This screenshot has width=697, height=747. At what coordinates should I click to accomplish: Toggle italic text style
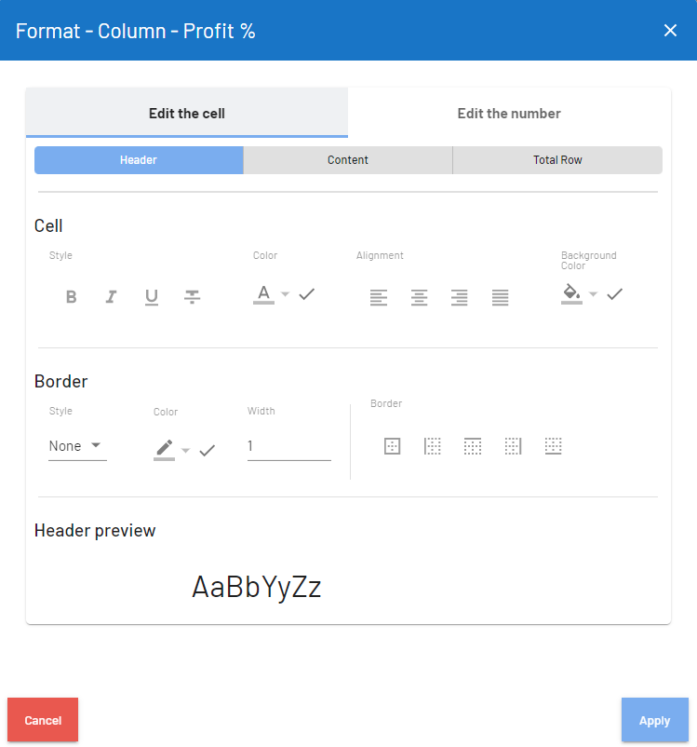click(x=111, y=297)
